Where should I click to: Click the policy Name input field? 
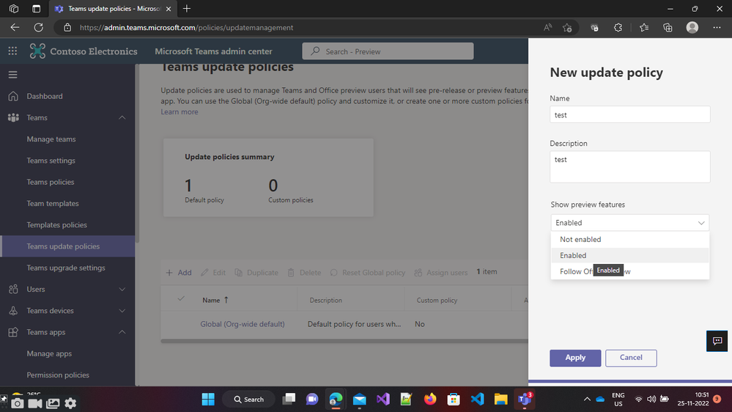[x=629, y=114]
